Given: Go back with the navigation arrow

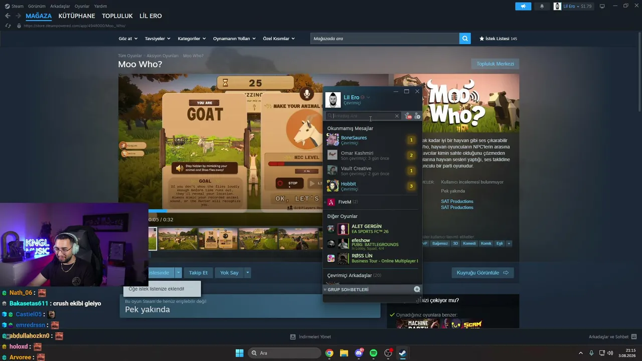Looking at the screenshot, I should (x=8, y=16).
